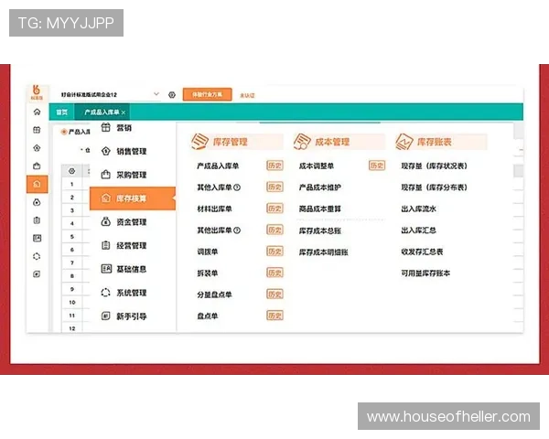Open 其他出库单 link
The width and height of the screenshot is (549, 439).
tap(214, 230)
